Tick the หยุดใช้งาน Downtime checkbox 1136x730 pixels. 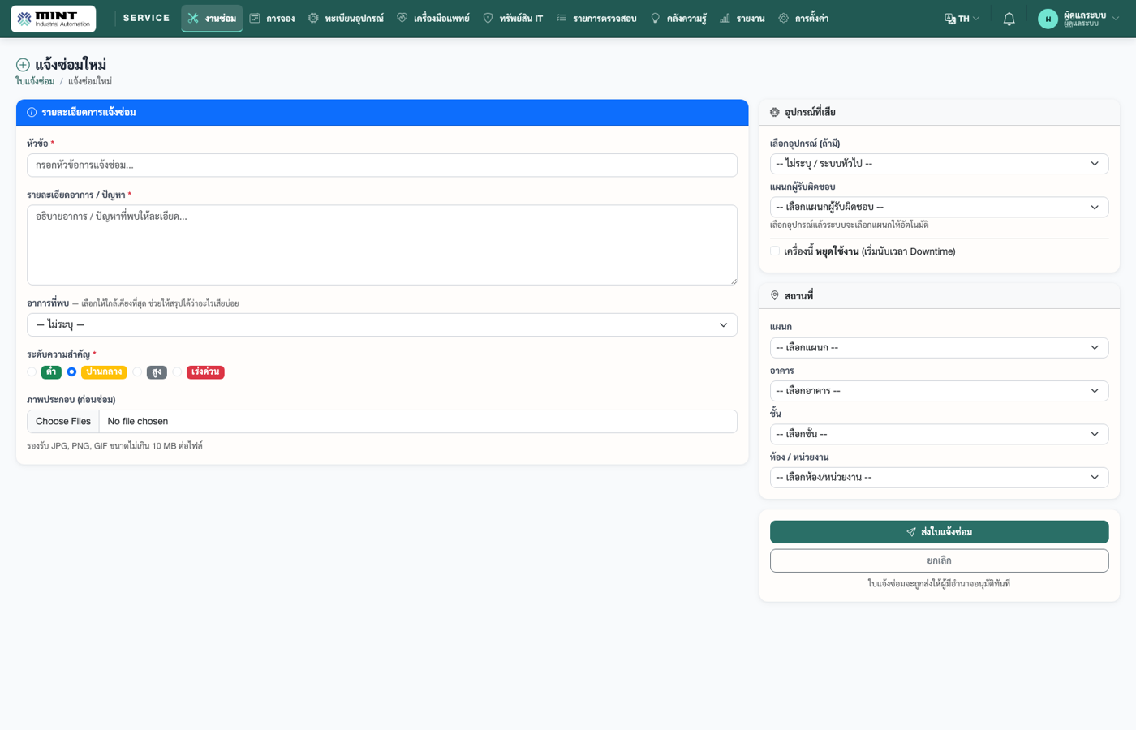pyautogui.click(x=775, y=251)
